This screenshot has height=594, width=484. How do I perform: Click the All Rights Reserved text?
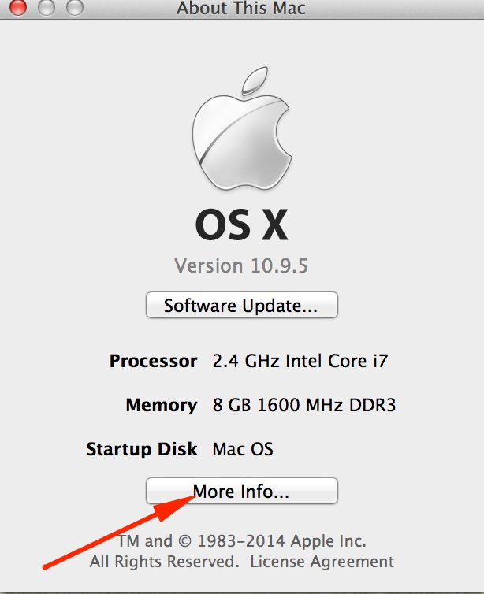[x=164, y=562]
